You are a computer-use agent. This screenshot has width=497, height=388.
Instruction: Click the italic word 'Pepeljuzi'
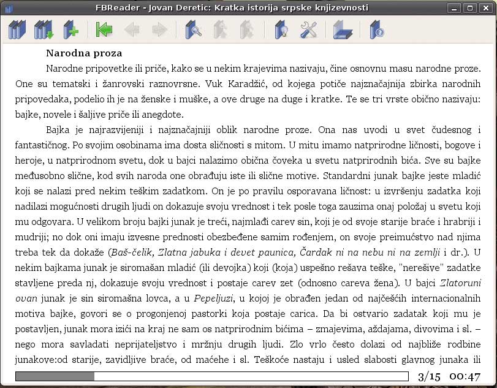pyautogui.click(x=214, y=299)
